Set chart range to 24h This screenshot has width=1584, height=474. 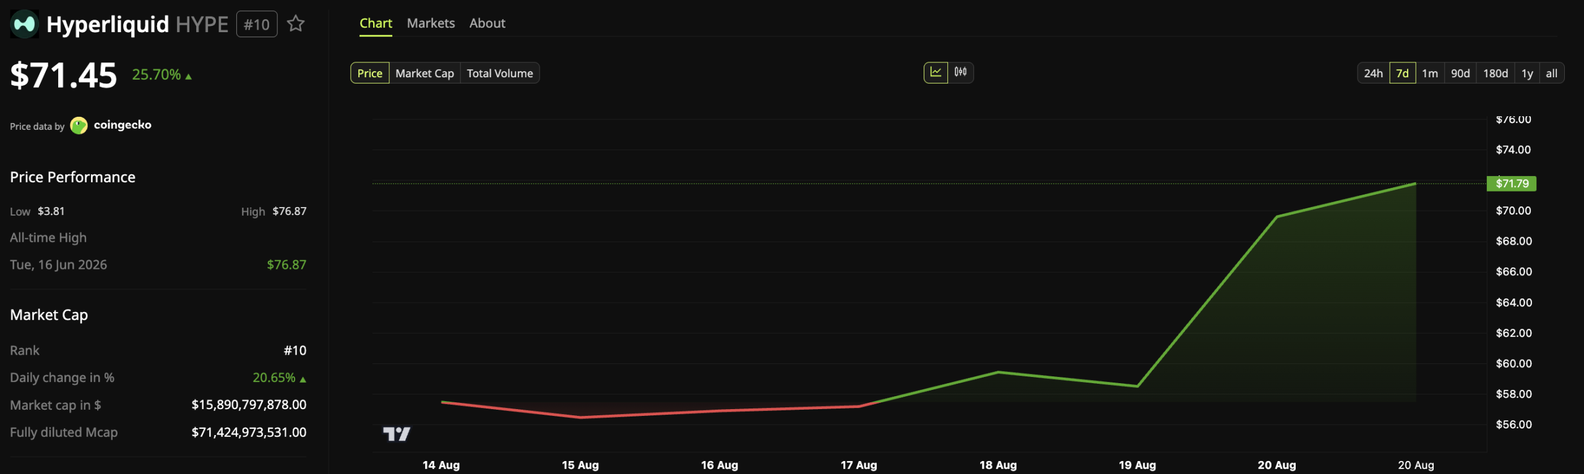click(1373, 73)
